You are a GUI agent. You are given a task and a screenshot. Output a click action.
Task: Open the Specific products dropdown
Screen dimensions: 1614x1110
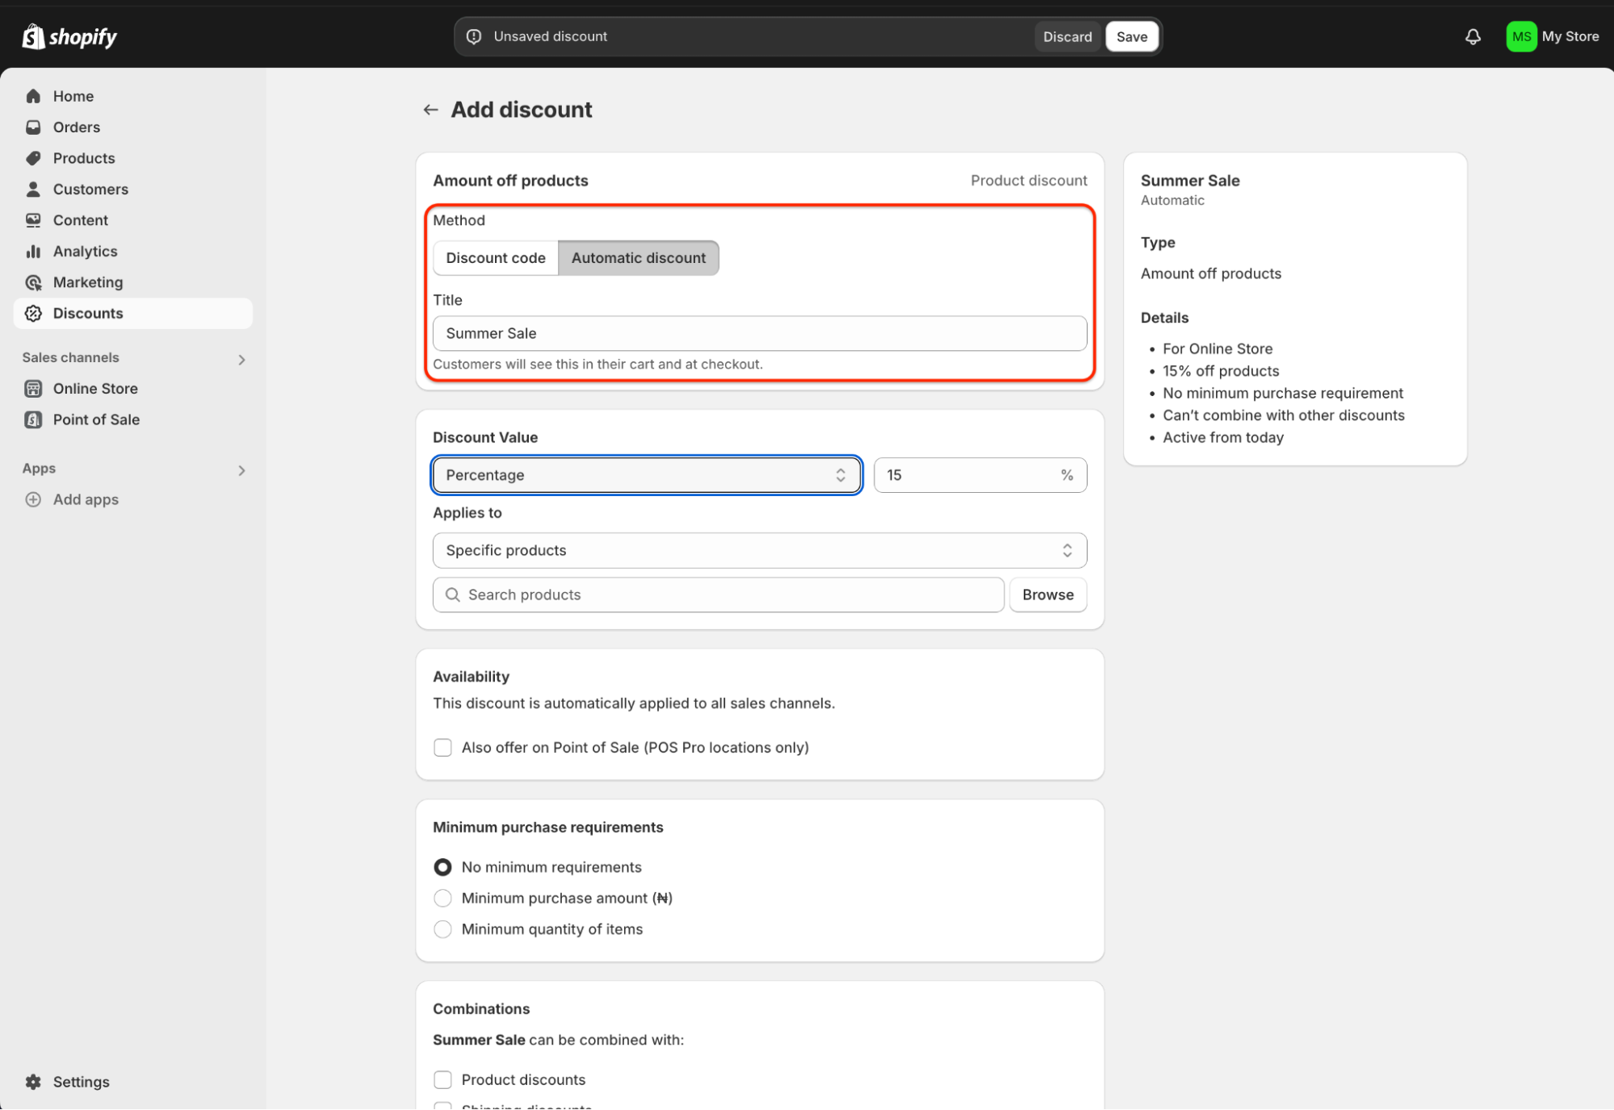pos(759,550)
